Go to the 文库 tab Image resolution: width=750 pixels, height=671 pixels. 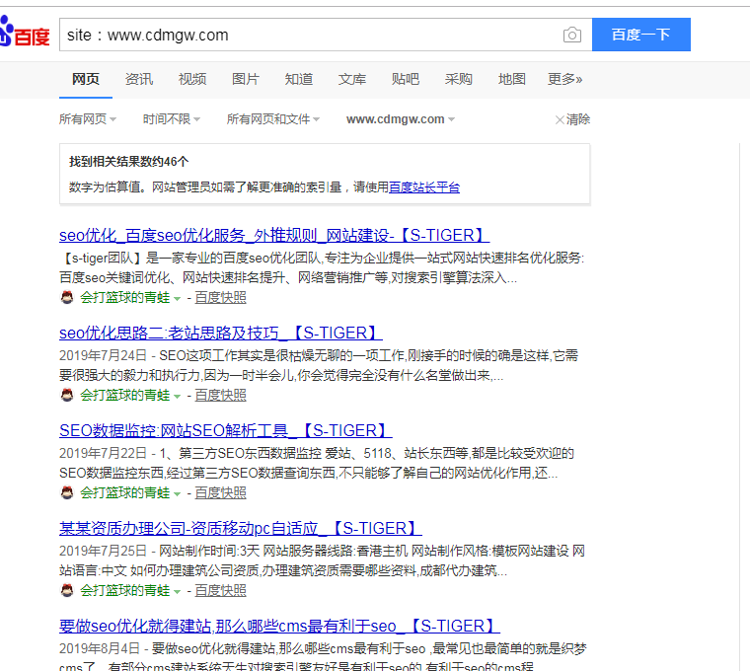(352, 79)
